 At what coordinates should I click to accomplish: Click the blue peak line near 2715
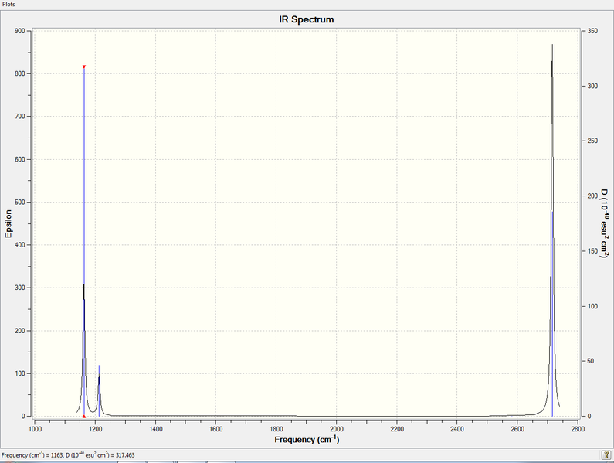552,314
